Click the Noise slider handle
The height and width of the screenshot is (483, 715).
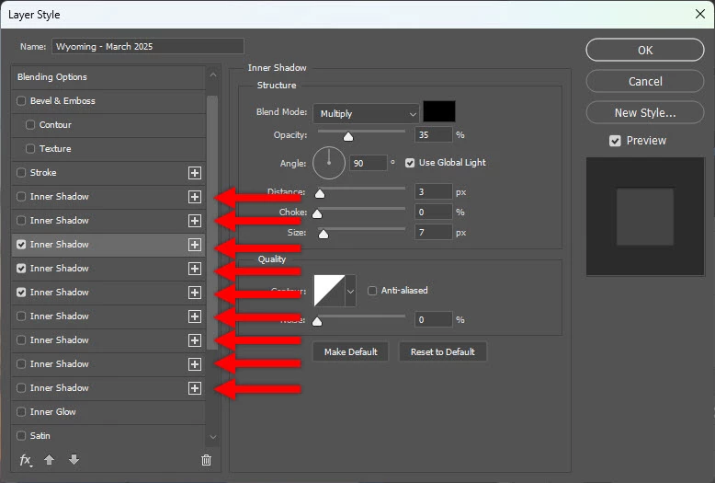[317, 321]
